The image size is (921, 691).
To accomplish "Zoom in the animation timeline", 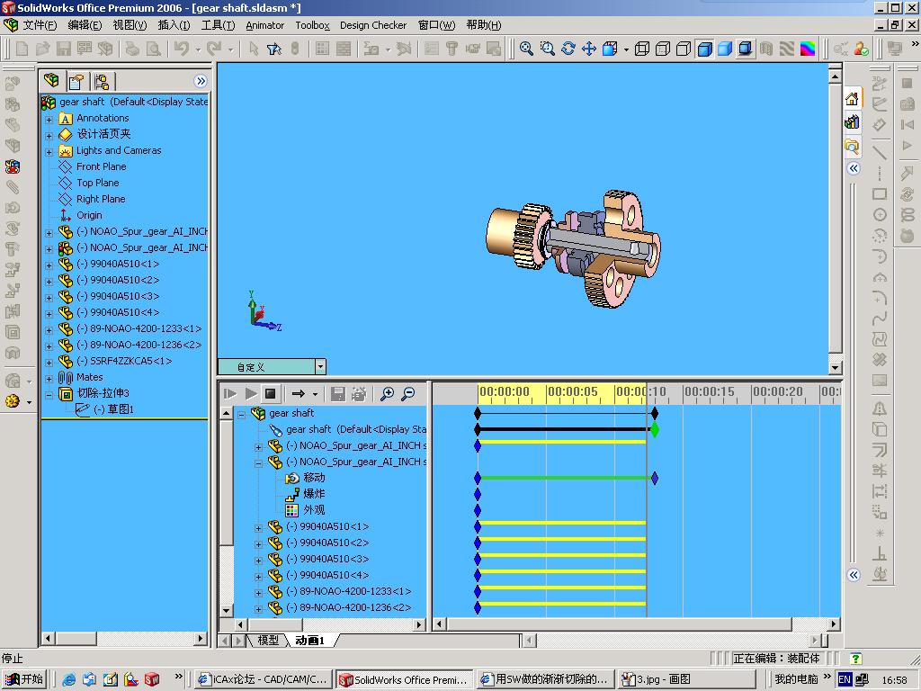I will click(x=387, y=394).
